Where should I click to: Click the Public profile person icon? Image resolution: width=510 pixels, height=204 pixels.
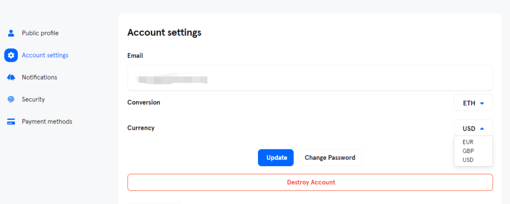(x=11, y=33)
